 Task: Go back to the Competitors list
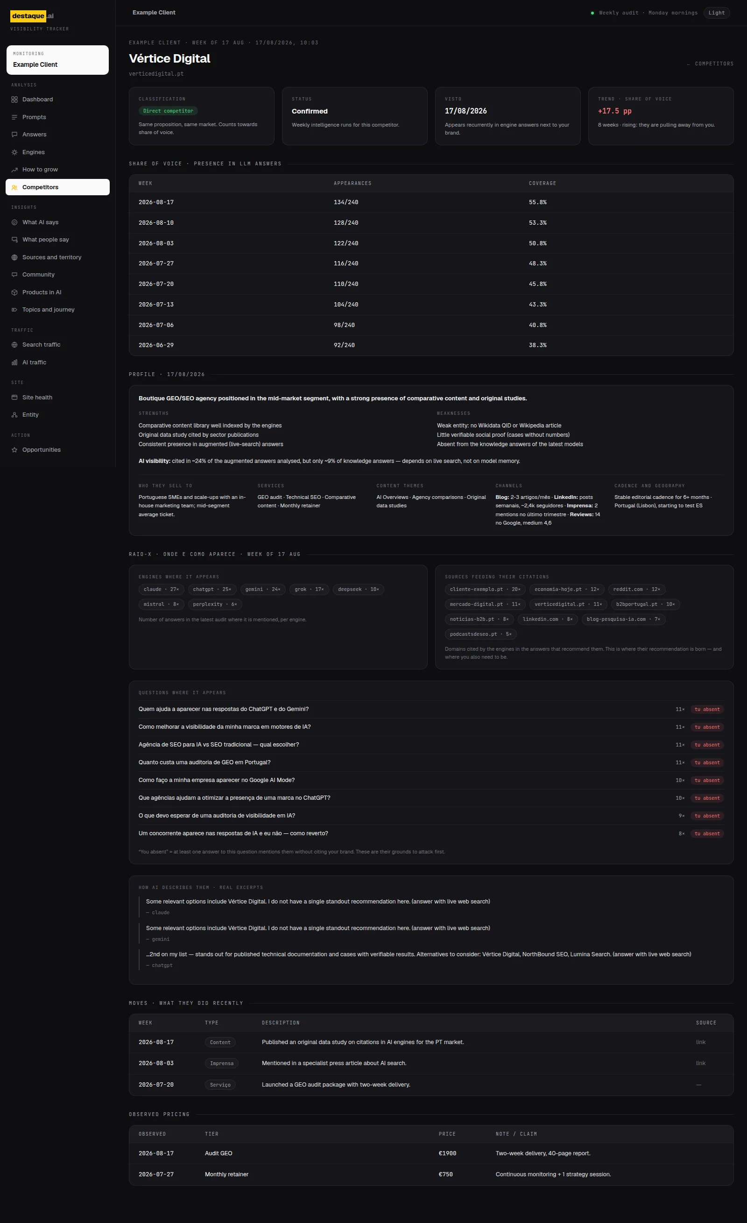pos(710,64)
